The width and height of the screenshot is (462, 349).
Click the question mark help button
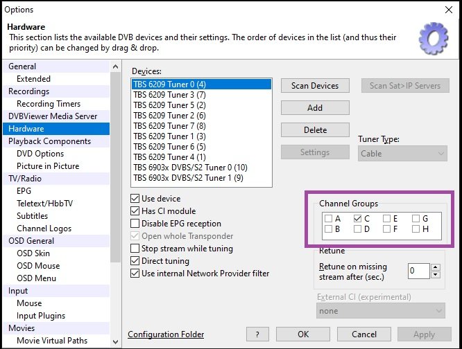[257, 334]
